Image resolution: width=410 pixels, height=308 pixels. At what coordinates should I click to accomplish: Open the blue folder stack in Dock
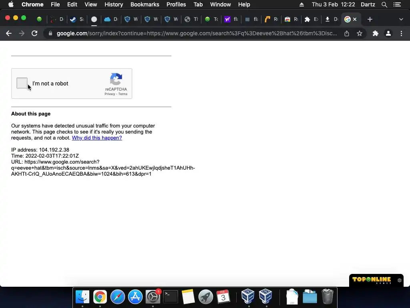[x=310, y=297]
